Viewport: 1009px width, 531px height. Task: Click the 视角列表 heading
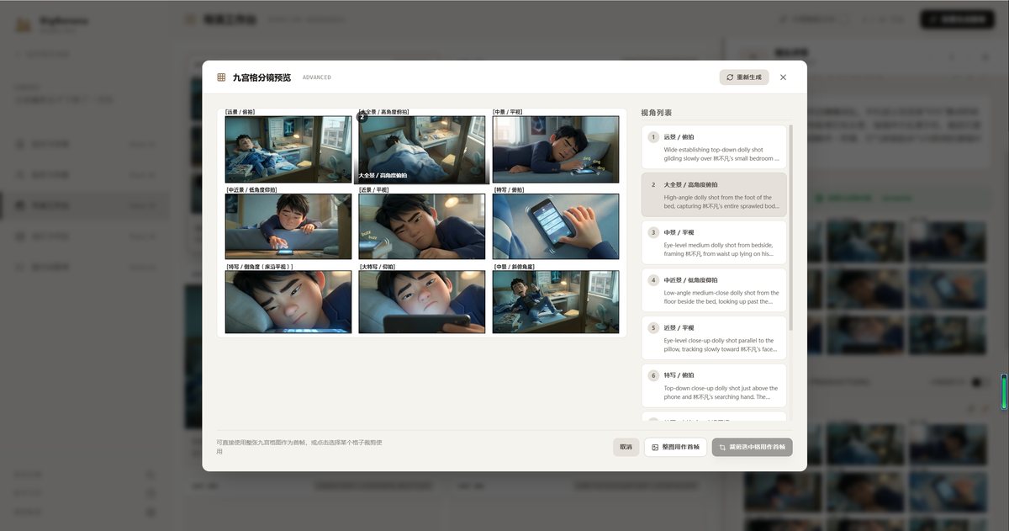[657, 112]
